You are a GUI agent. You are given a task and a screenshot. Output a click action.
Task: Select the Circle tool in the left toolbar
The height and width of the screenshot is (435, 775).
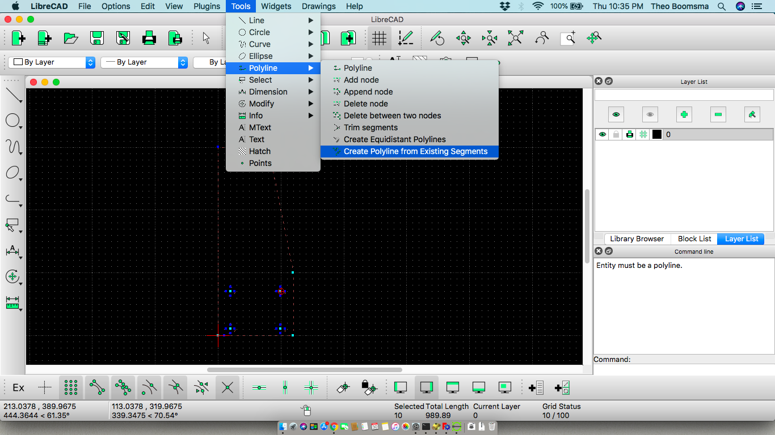coord(12,120)
